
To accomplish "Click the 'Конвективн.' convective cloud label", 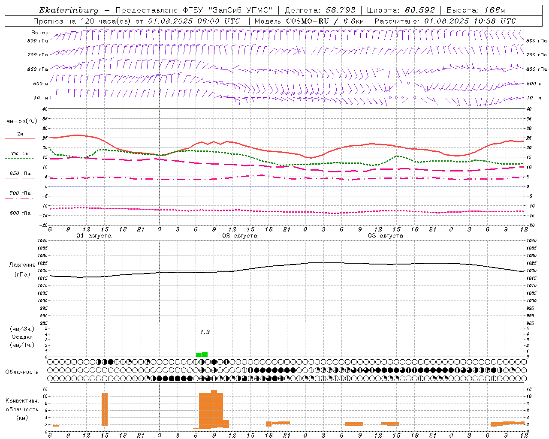I will point(22,401).
